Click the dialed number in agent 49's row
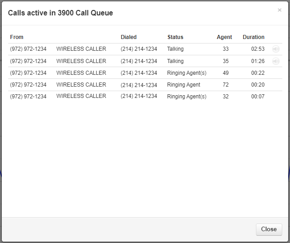Image resolution: width=290 pixels, height=243 pixels. pos(139,73)
